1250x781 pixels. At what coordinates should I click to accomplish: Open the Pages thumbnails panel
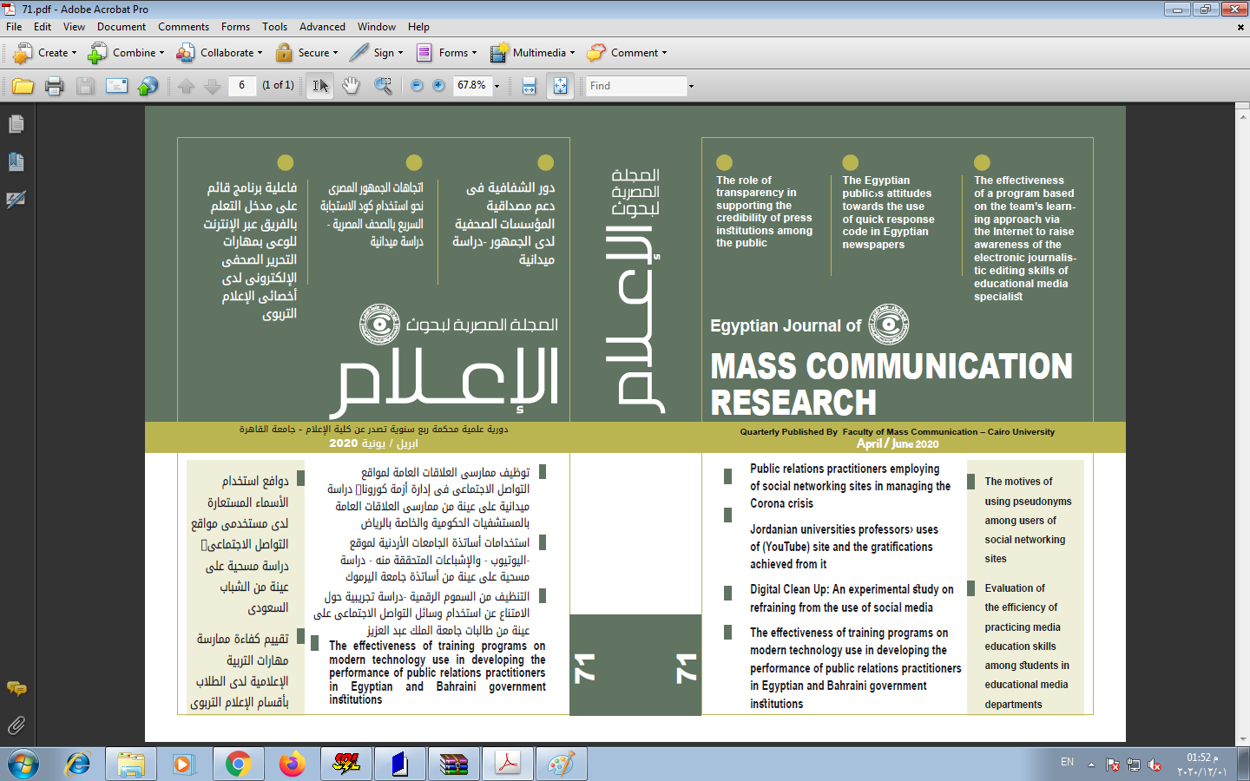point(16,125)
